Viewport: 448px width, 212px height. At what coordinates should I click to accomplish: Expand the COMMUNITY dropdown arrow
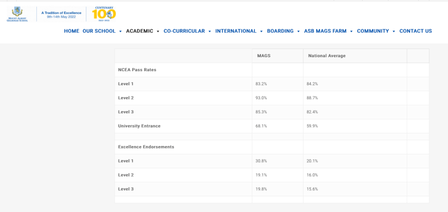pyautogui.click(x=394, y=31)
